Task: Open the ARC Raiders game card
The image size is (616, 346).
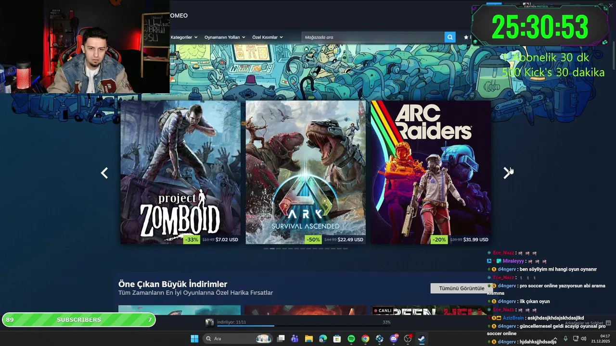Action: pyautogui.click(x=431, y=172)
